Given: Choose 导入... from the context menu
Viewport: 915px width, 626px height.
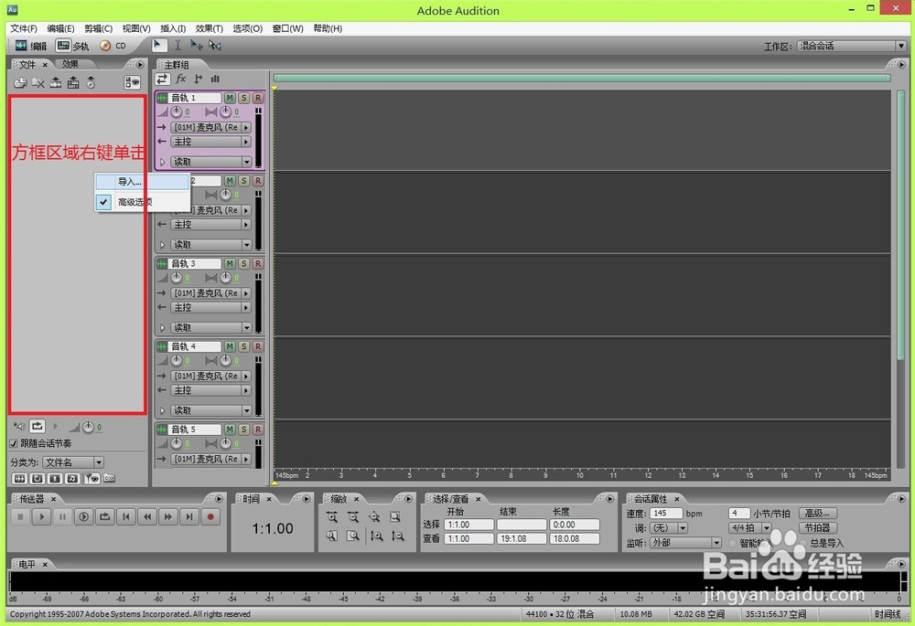Looking at the screenshot, I should (x=143, y=182).
